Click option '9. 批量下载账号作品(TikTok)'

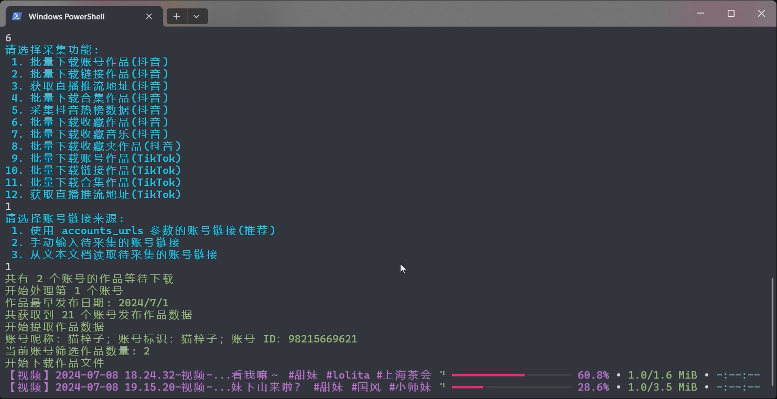pos(96,158)
